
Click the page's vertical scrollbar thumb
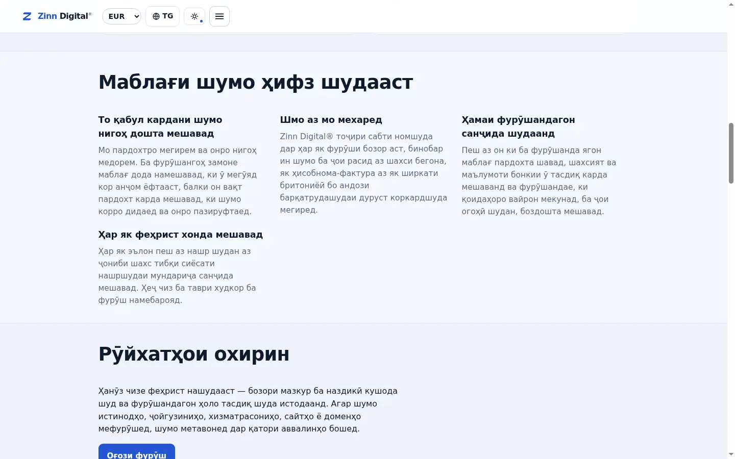pyautogui.click(x=731, y=153)
